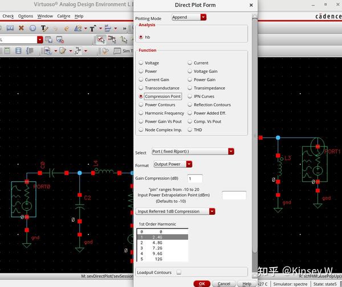The image size is (342, 287).
Task: Choose the wire select cursor icon
Action: 124,40
